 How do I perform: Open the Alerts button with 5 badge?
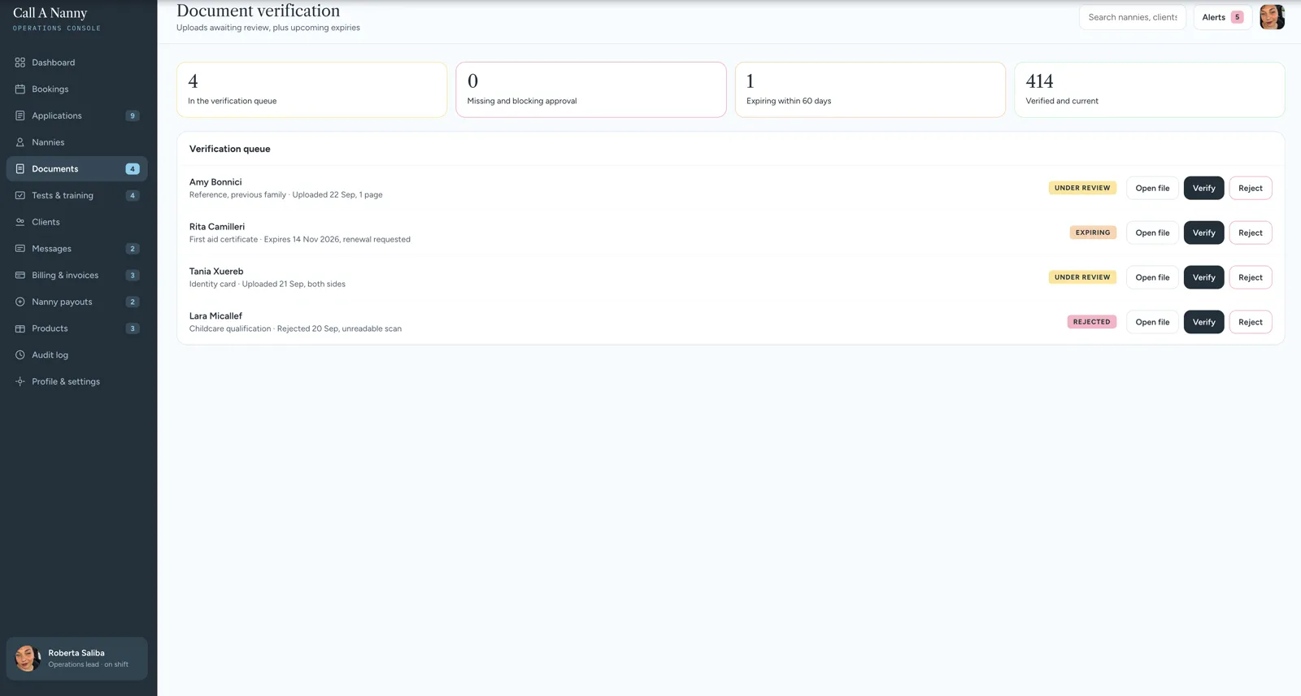click(1222, 17)
